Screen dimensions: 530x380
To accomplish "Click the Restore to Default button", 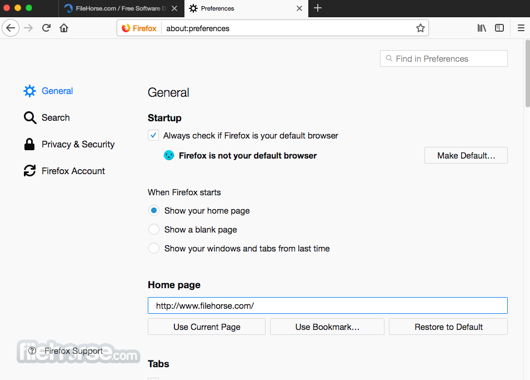I will [x=448, y=327].
